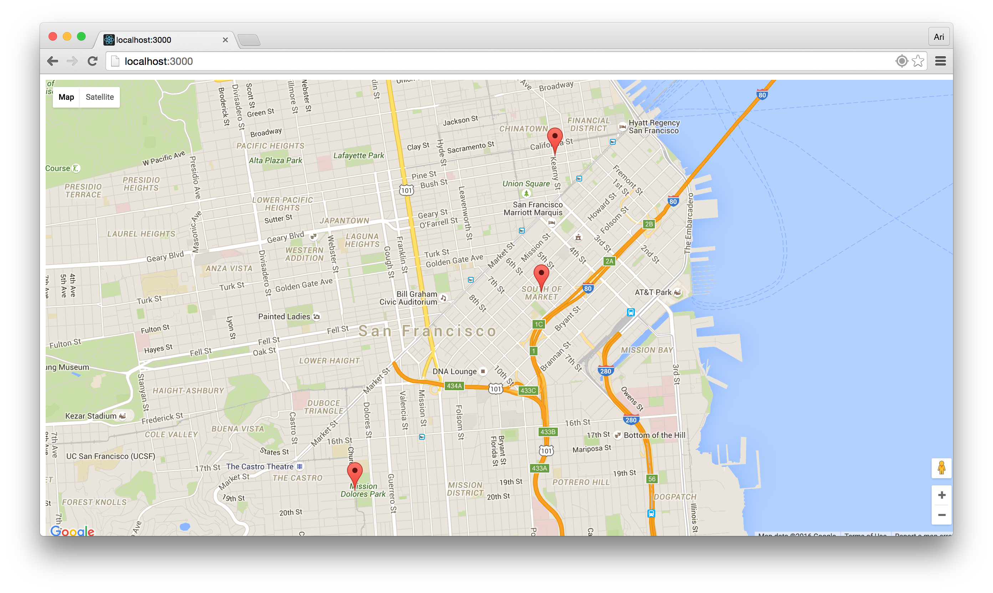Click the AT&T Park stadium icon
The height and width of the screenshot is (593, 993).
pos(677,292)
